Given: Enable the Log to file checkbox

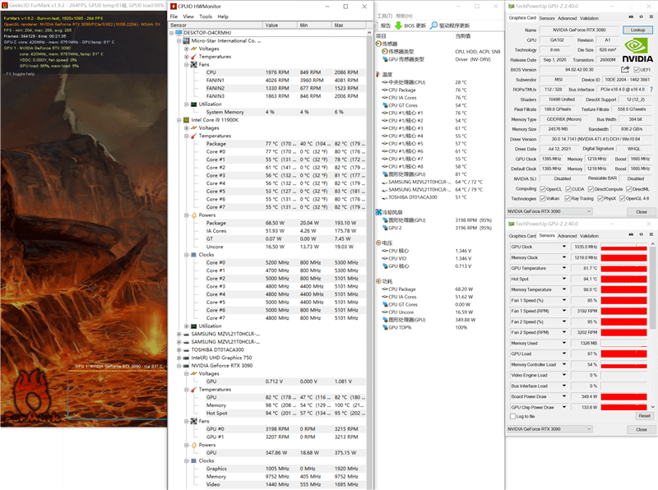Looking at the screenshot, I should click(x=512, y=417).
